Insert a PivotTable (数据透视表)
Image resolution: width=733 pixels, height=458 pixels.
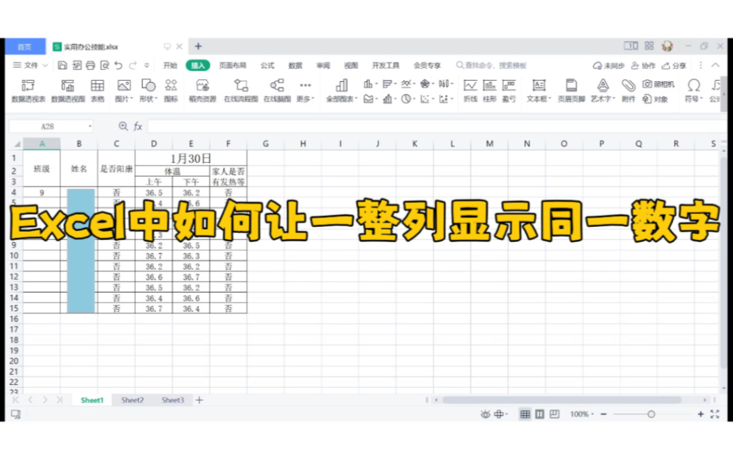pos(28,90)
